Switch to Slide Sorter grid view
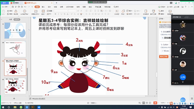 tap(147, 103)
